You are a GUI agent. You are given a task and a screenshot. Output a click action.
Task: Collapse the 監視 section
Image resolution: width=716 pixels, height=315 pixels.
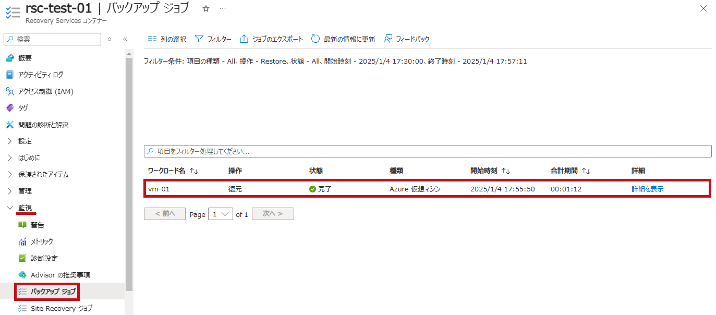(x=9, y=208)
